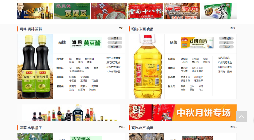Click the 有机玉米面 link
This screenshot has width=254, height=140.
coord(198,68)
